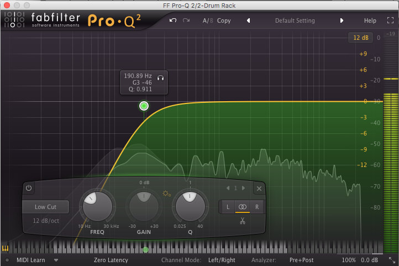Click the redo arrow icon
Viewport: 399px width, 266px height.
186,20
